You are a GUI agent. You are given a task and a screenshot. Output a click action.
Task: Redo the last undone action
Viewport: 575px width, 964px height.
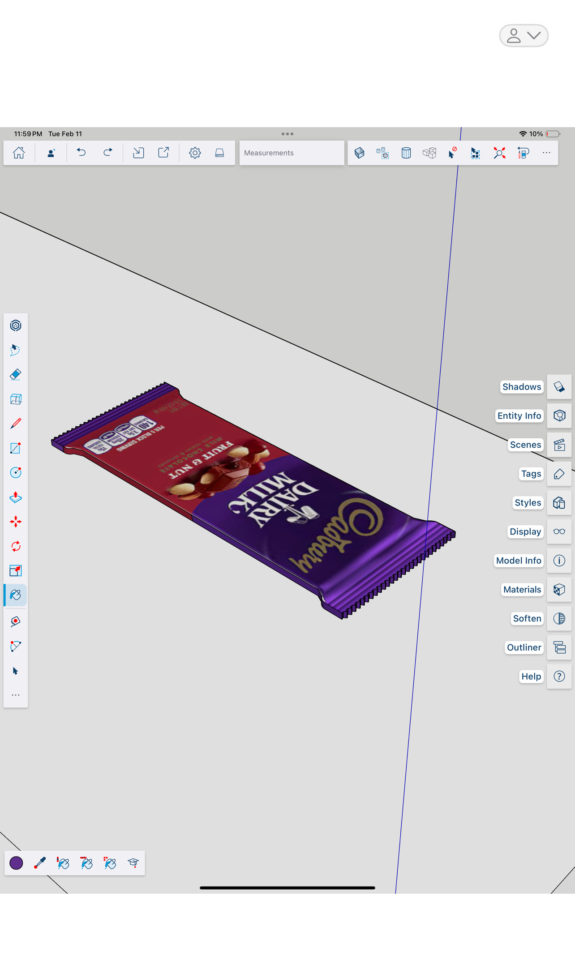click(x=107, y=153)
